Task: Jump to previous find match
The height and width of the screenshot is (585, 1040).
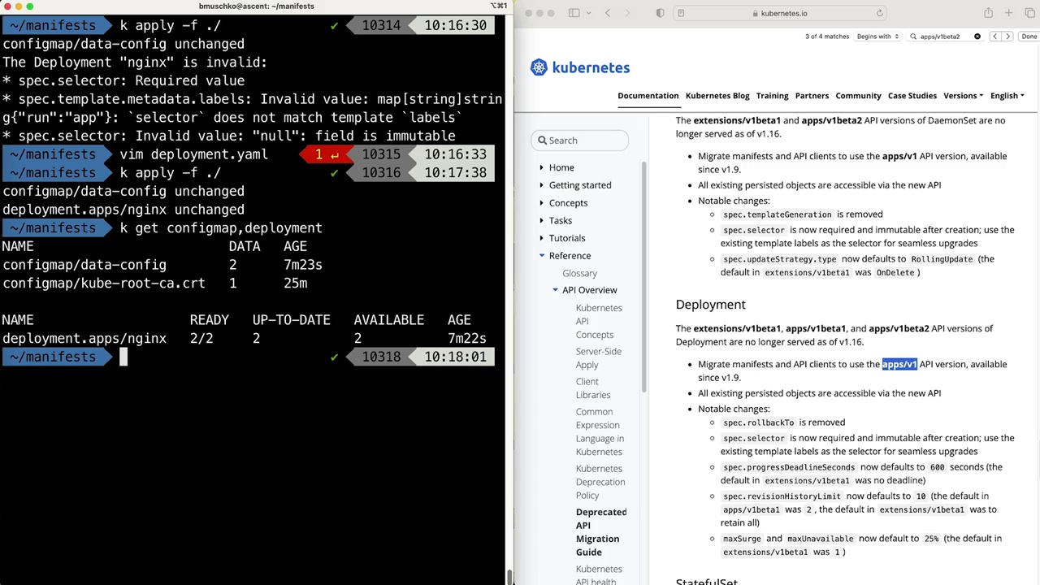Action: pyautogui.click(x=994, y=37)
